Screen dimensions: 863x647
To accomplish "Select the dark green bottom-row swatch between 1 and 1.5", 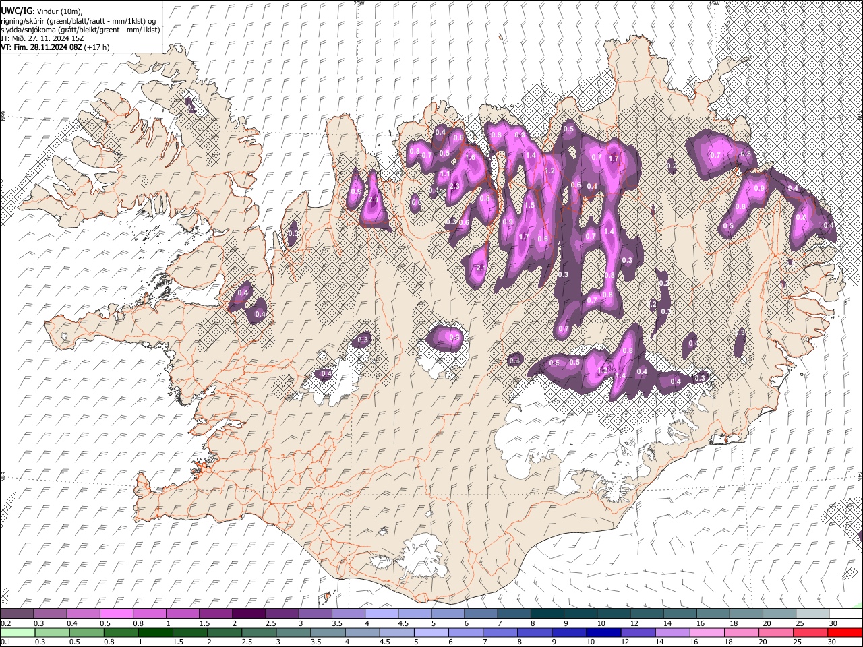I will click(155, 632).
